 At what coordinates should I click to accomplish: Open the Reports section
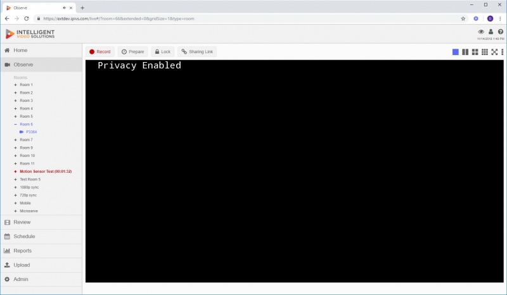tap(41, 251)
